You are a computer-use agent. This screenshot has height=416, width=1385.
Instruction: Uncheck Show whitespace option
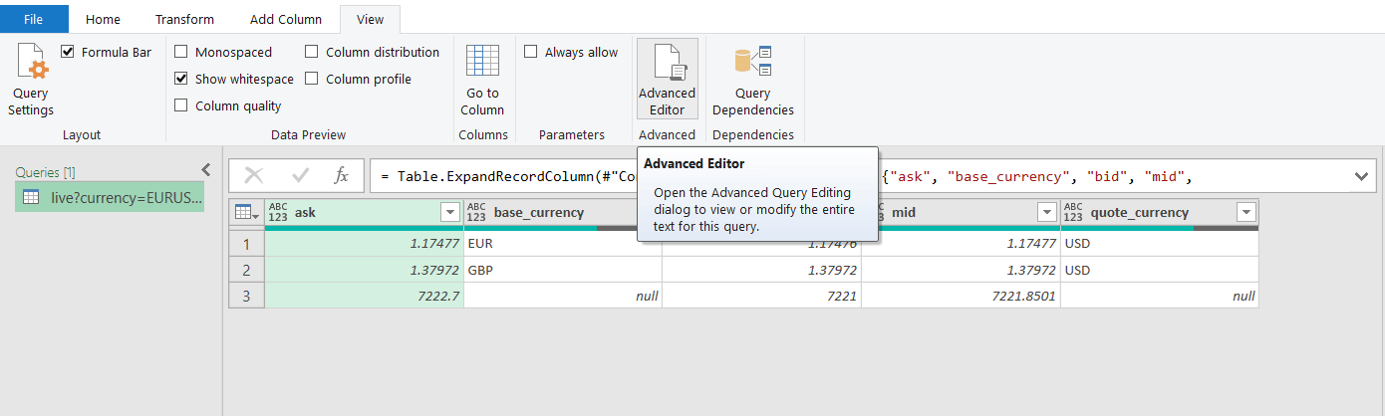coord(181,79)
